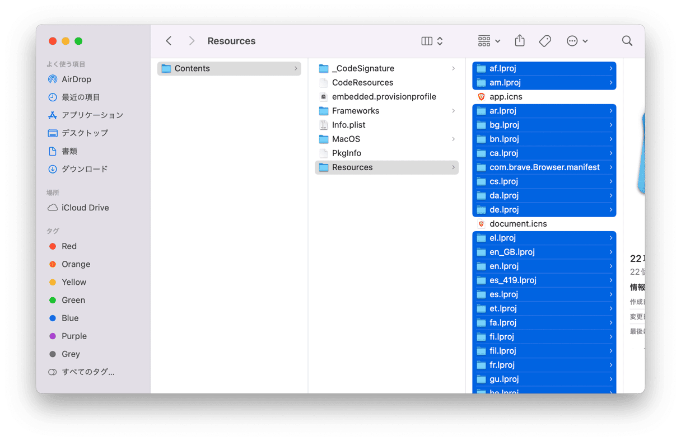The width and height of the screenshot is (681, 441).
Task: Open the column view switcher
Action: coord(432,41)
